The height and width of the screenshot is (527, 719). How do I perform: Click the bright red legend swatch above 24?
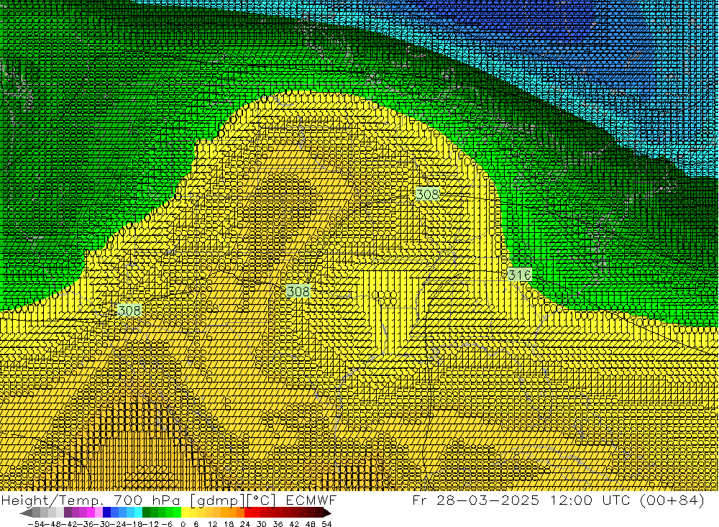(x=248, y=513)
